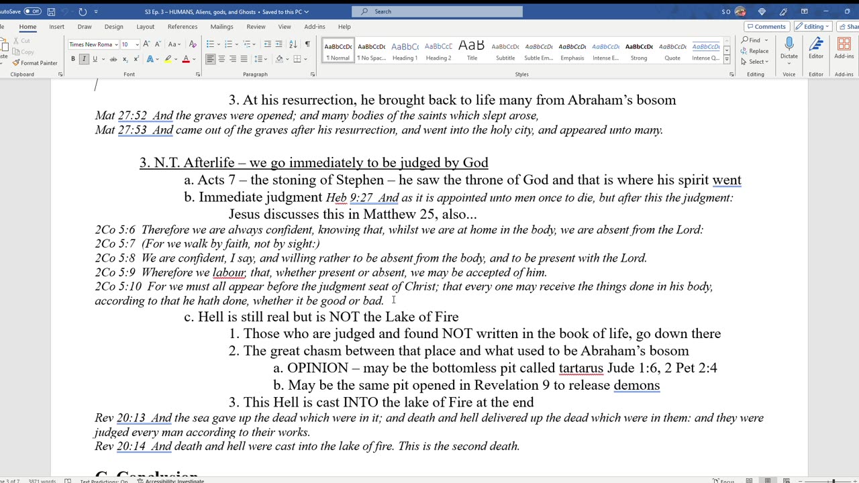The height and width of the screenshot is (483, 859).
Task: Justify the paragraph text
Action: point(244,59)
